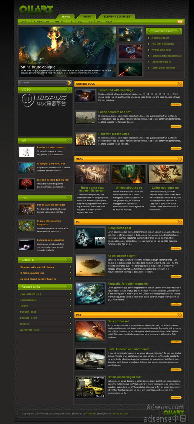Click chevron next to Plugins link
This screenshot has height=424, width=194.
point(70,306)
